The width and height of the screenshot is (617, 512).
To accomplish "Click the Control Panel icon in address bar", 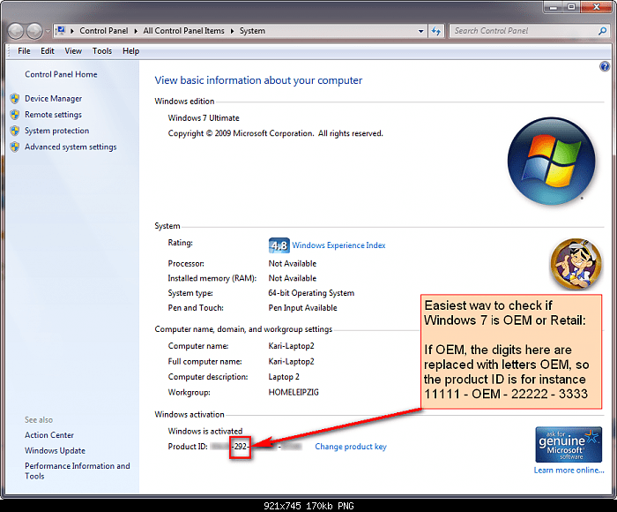I will coord(61,31).
